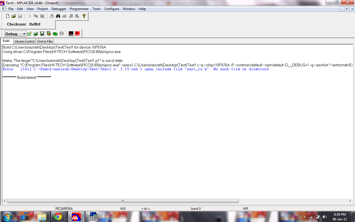Save workspace with the green floppy icon

[x=42, y=34]
